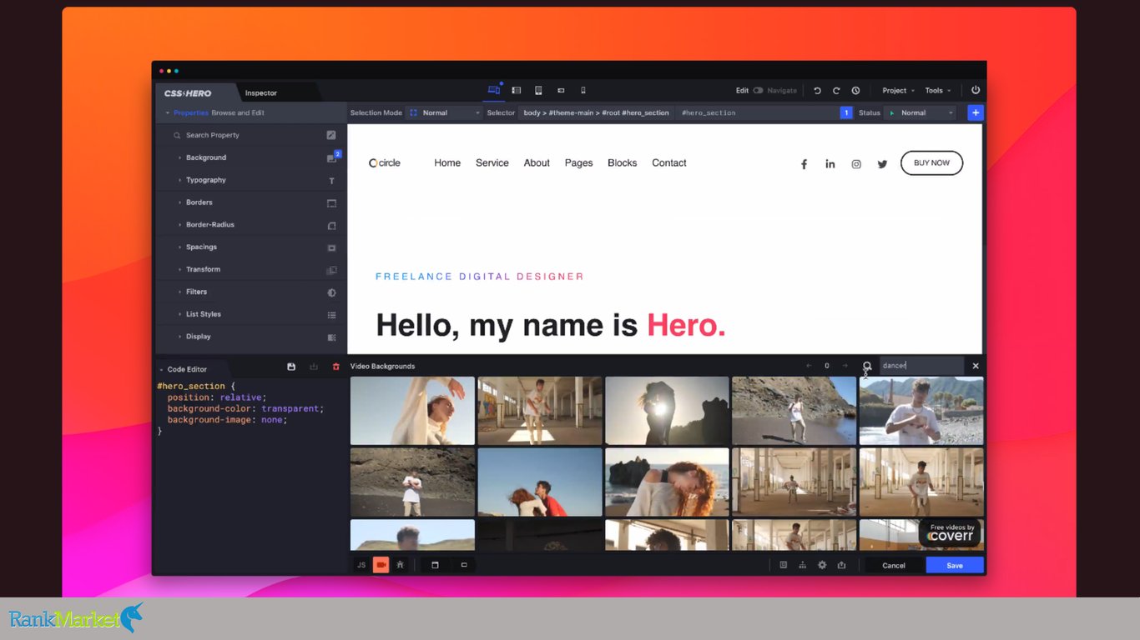Viewport: 1140px width, 640px height.
Task: Click the power icon in top bar
Action: pyautogui.click(x=976, y=90)
